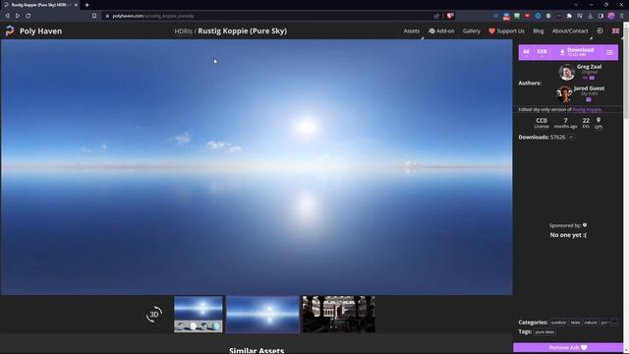This screenshot has height=354, width=629.
Task: Reload the page with the refresh button
Action: (x=29, y=16)
